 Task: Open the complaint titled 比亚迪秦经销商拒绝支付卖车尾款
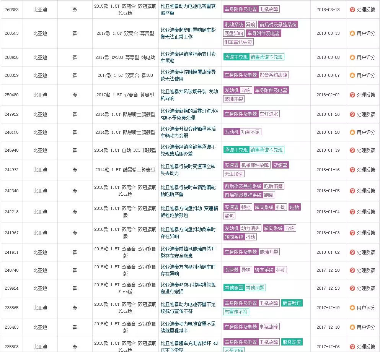[189, 57]
